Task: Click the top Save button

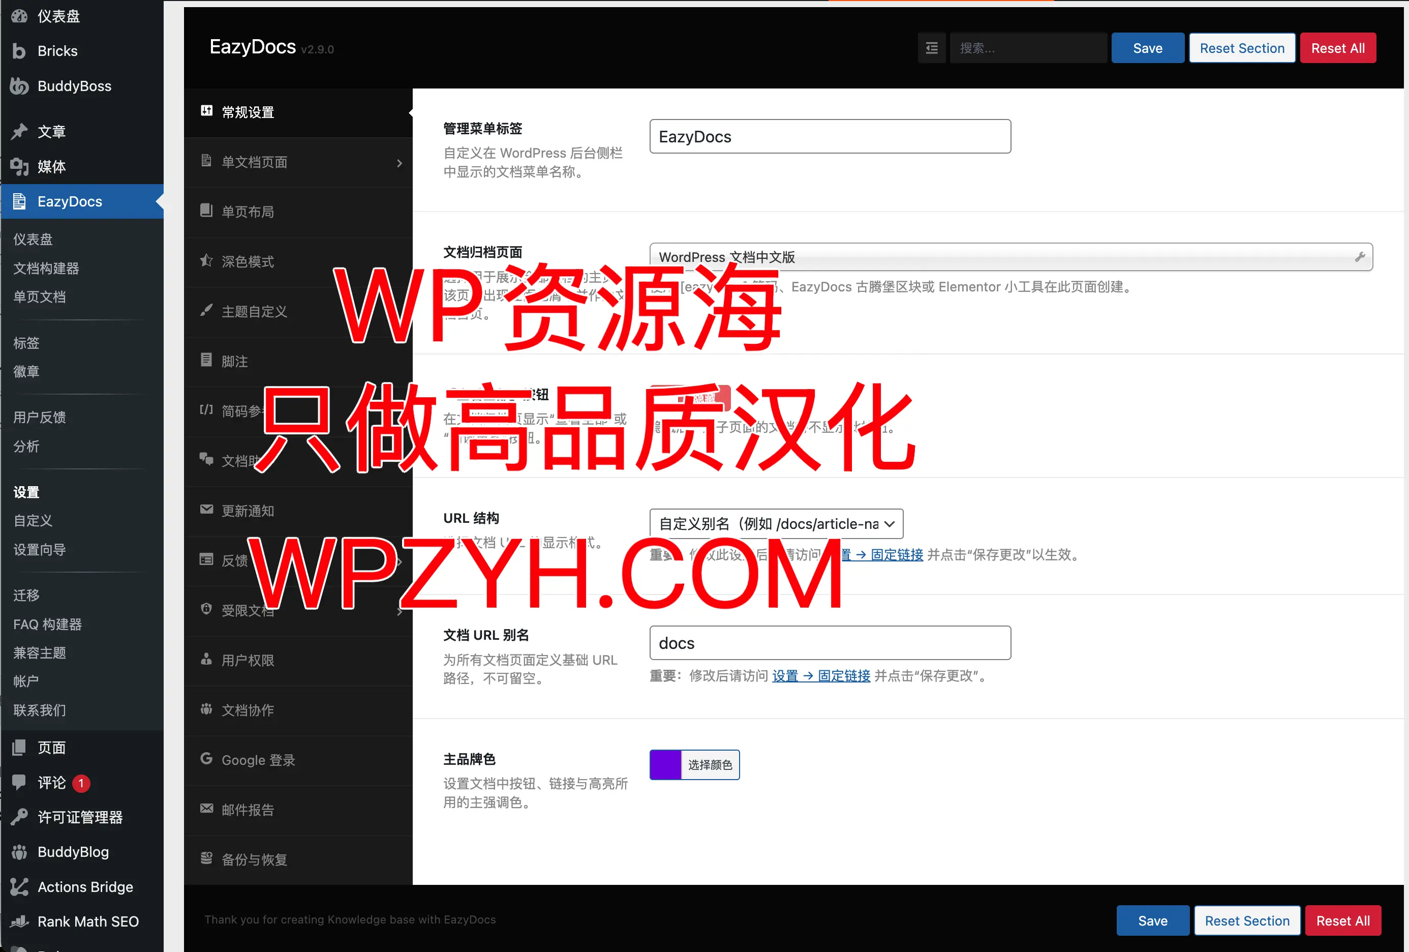Action: [x=1148, y=48]
